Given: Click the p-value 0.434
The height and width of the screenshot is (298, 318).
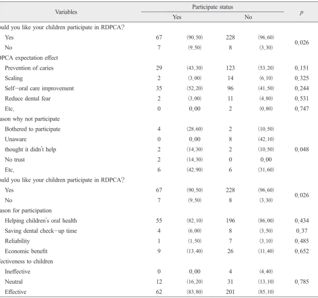Looking at the screenshot, I should (x=302, y=220).
